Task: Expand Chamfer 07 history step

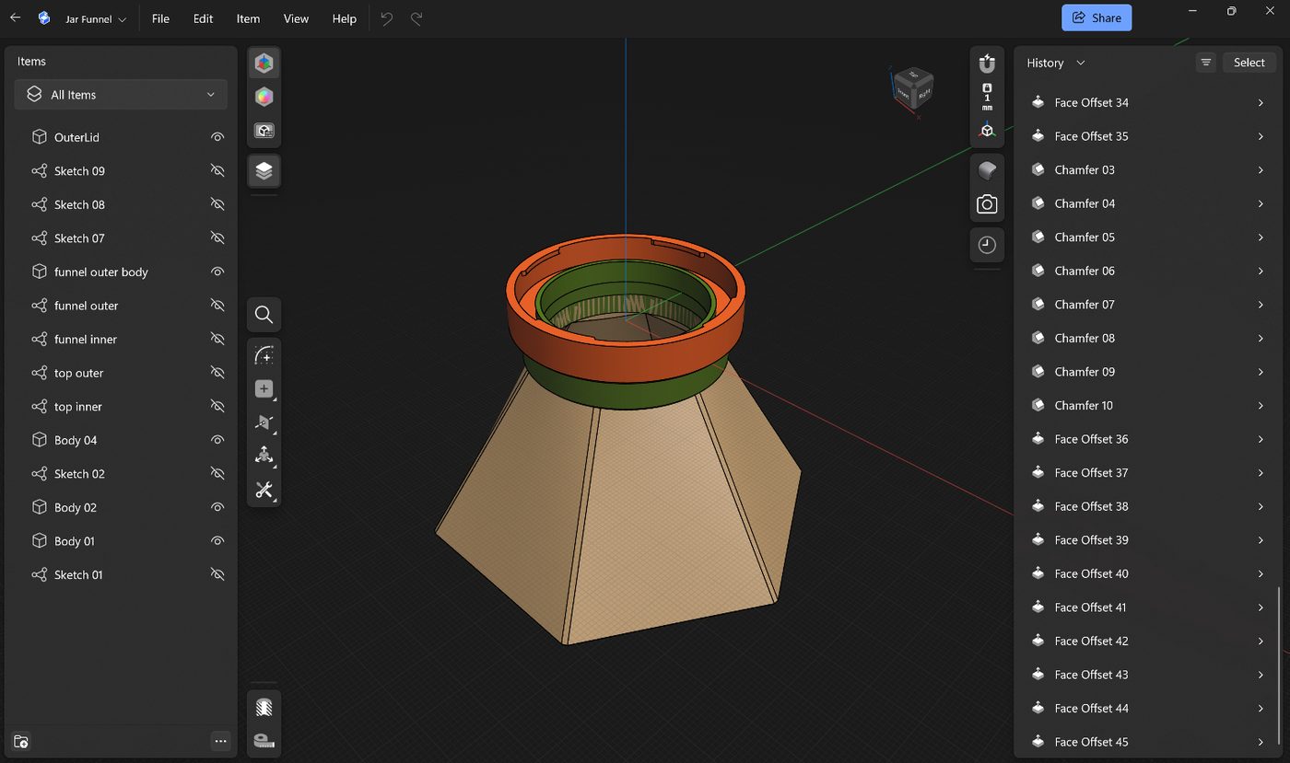Action: tap(1261, 305)
